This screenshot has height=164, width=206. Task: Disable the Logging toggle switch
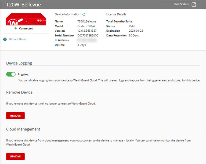[11, 74]
